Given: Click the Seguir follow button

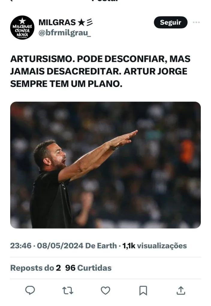Looking at the screenshot, I should pyautogui.click(x=171, y=22).
